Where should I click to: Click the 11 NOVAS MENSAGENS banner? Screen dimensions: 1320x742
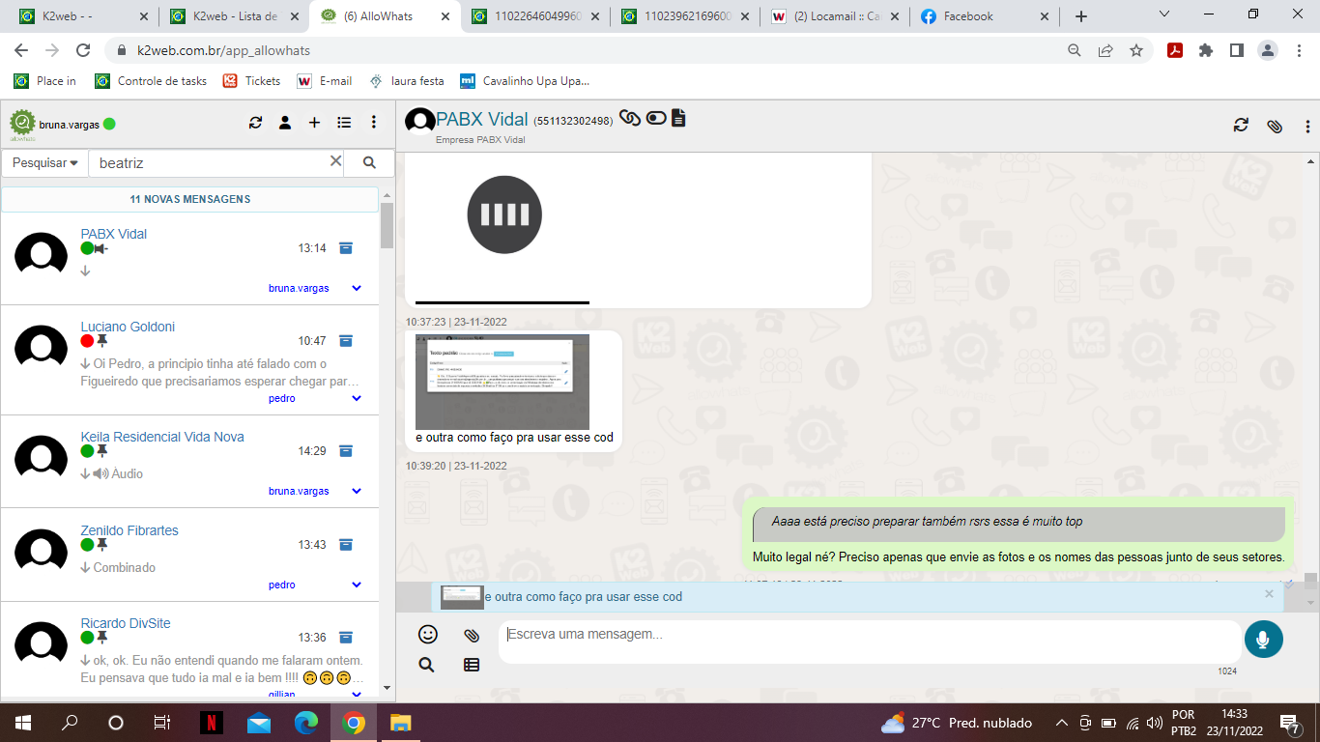(190, 199)
